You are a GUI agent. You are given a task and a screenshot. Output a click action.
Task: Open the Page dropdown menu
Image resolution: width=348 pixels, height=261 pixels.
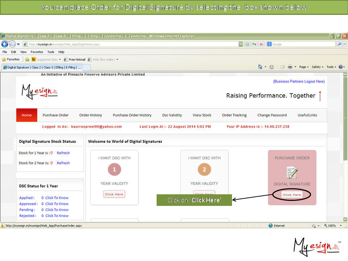click(x=304, y=67)
